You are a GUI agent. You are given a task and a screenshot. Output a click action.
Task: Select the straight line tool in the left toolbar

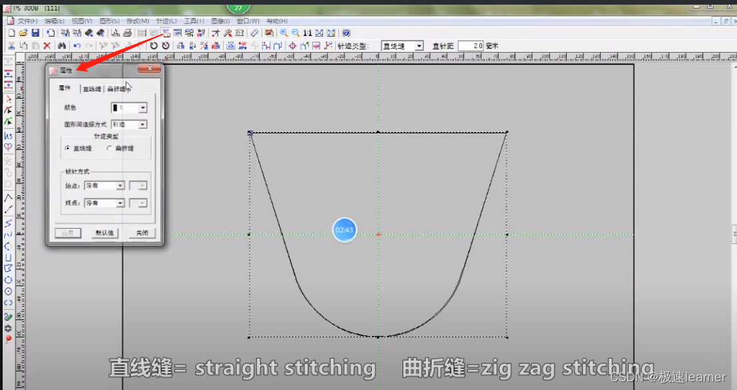click(x=8, y=209)
